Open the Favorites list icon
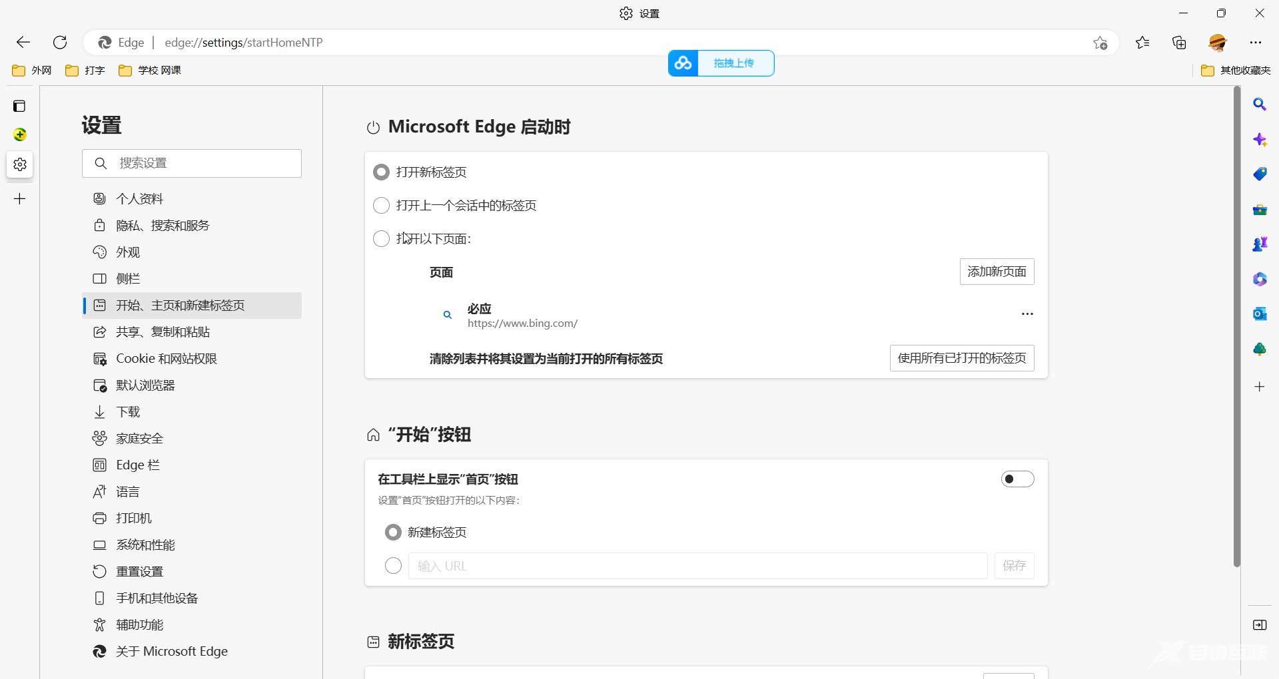1279x679 pixels. 1142,43
